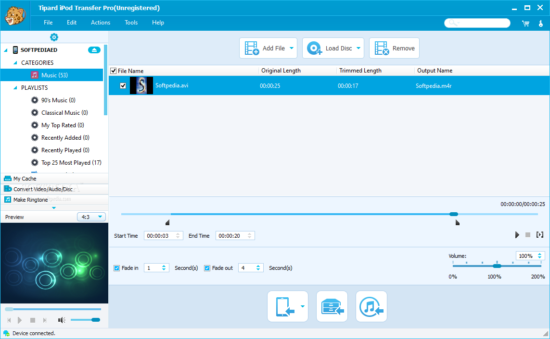The image size is (550, 339).
Task: Open the Tools menu
Action: (x=131, y=23)
